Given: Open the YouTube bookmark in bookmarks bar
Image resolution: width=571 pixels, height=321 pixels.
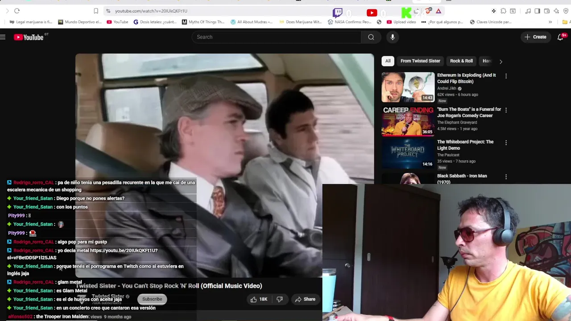Looking at the screenshot, I should coord(117,22).
